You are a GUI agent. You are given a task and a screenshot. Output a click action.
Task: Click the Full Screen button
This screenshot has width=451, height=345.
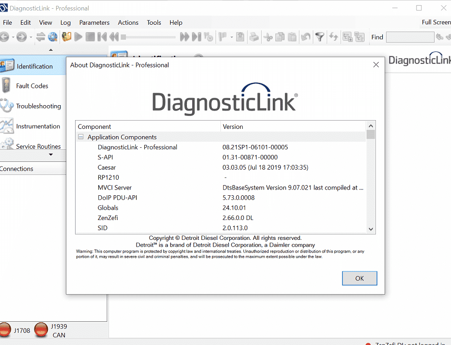coord(436,22)
